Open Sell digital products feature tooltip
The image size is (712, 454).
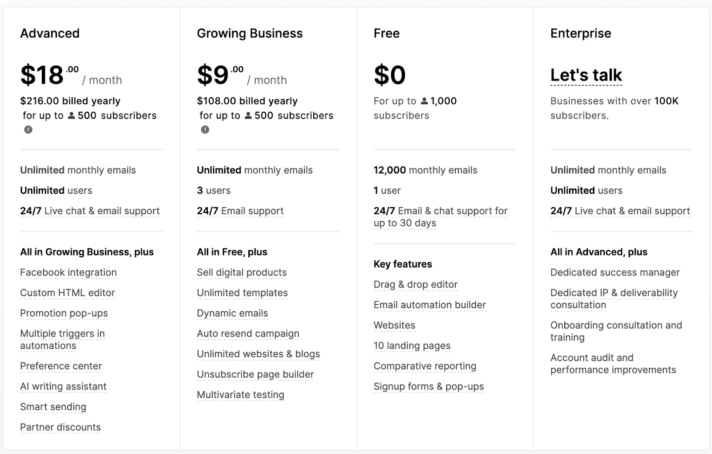tap(242, 272)
